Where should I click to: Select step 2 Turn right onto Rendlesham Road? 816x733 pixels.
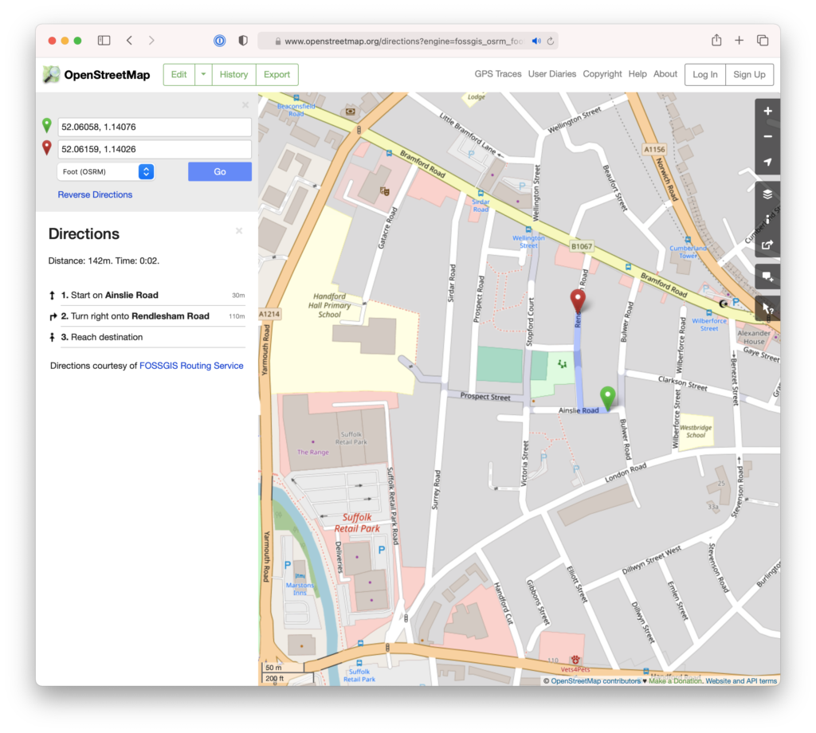point(147,316)
